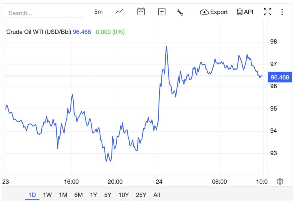Viewport: 296px width, 205px height.
Task: Click the line chart type icon
Action: pos(119,12)
